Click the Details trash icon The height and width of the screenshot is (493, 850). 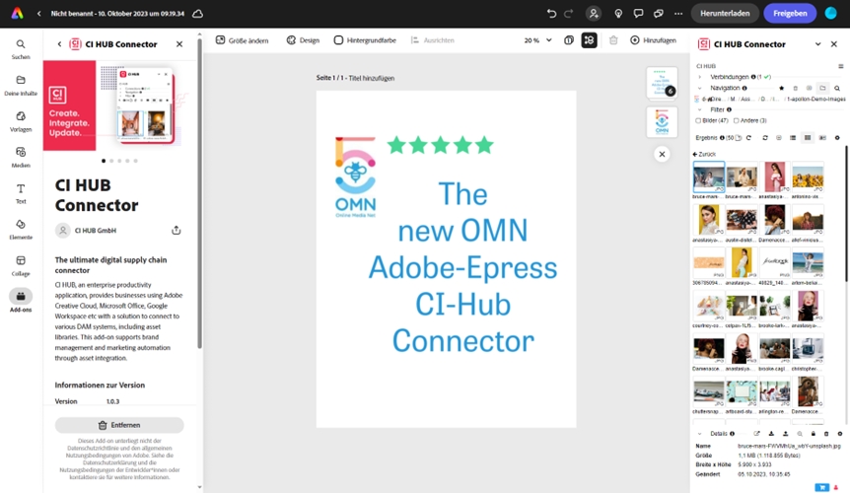826,434
